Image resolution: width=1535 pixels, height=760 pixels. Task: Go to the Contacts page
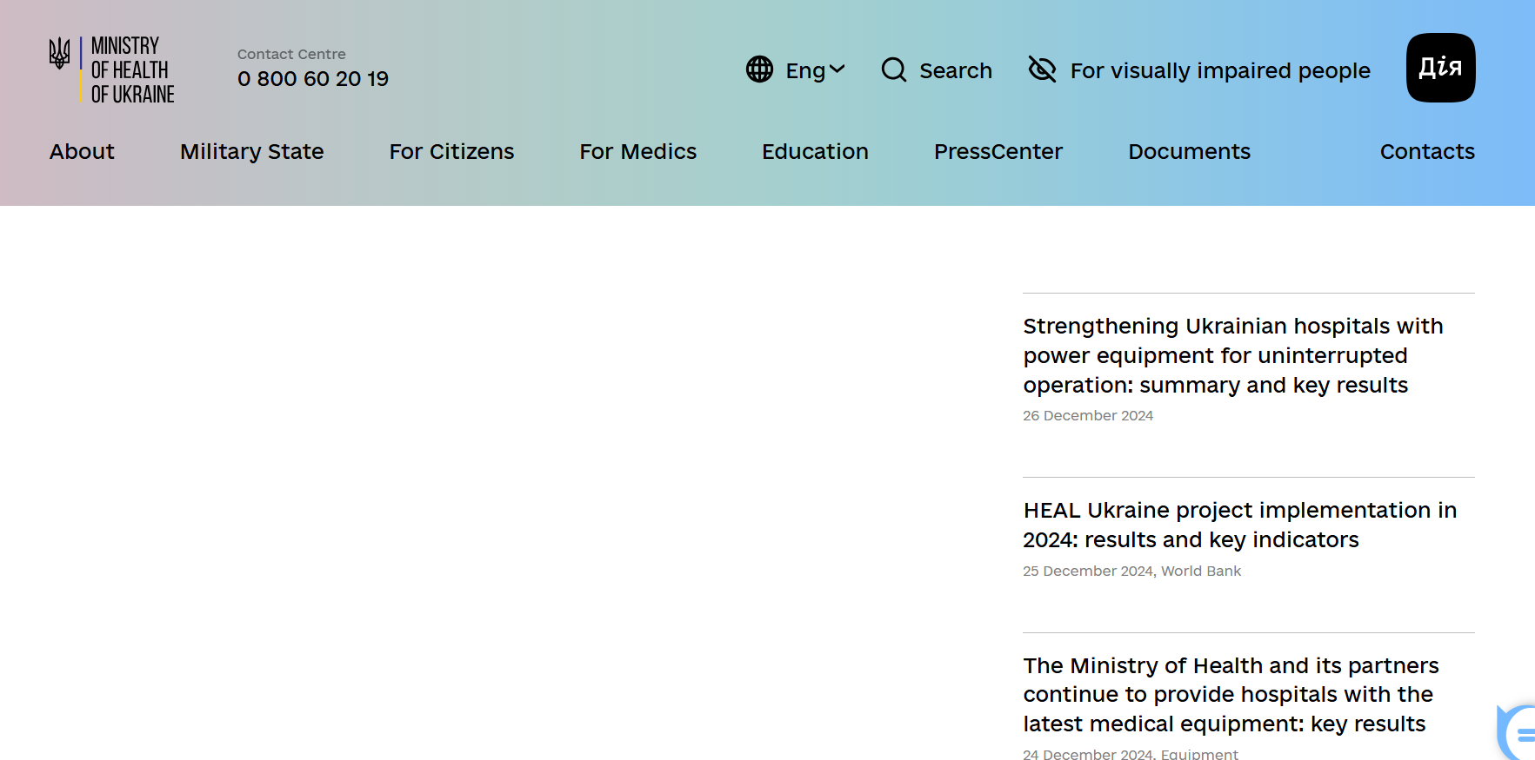click(1426, 152)
